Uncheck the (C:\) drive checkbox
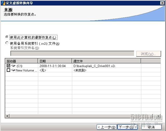166x131 pixels. tap(9, 66)
